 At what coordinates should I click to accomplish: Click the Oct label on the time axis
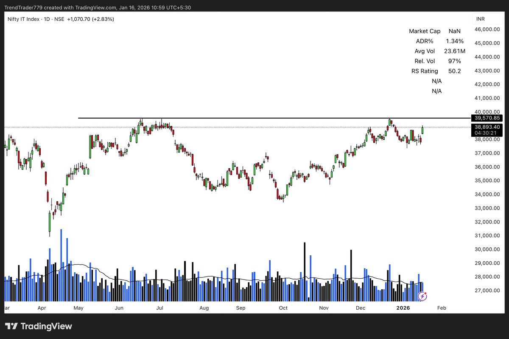283,308
